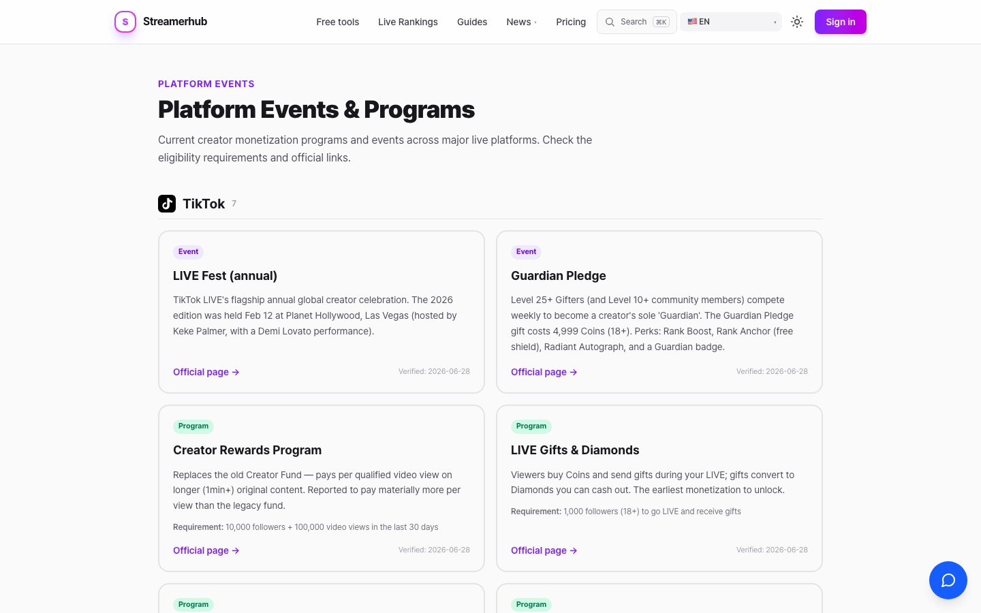Click Verified date on Guardian Pledge card
Image resolution: width=981 pixels, height=613 pixels.
coord(772,371)
